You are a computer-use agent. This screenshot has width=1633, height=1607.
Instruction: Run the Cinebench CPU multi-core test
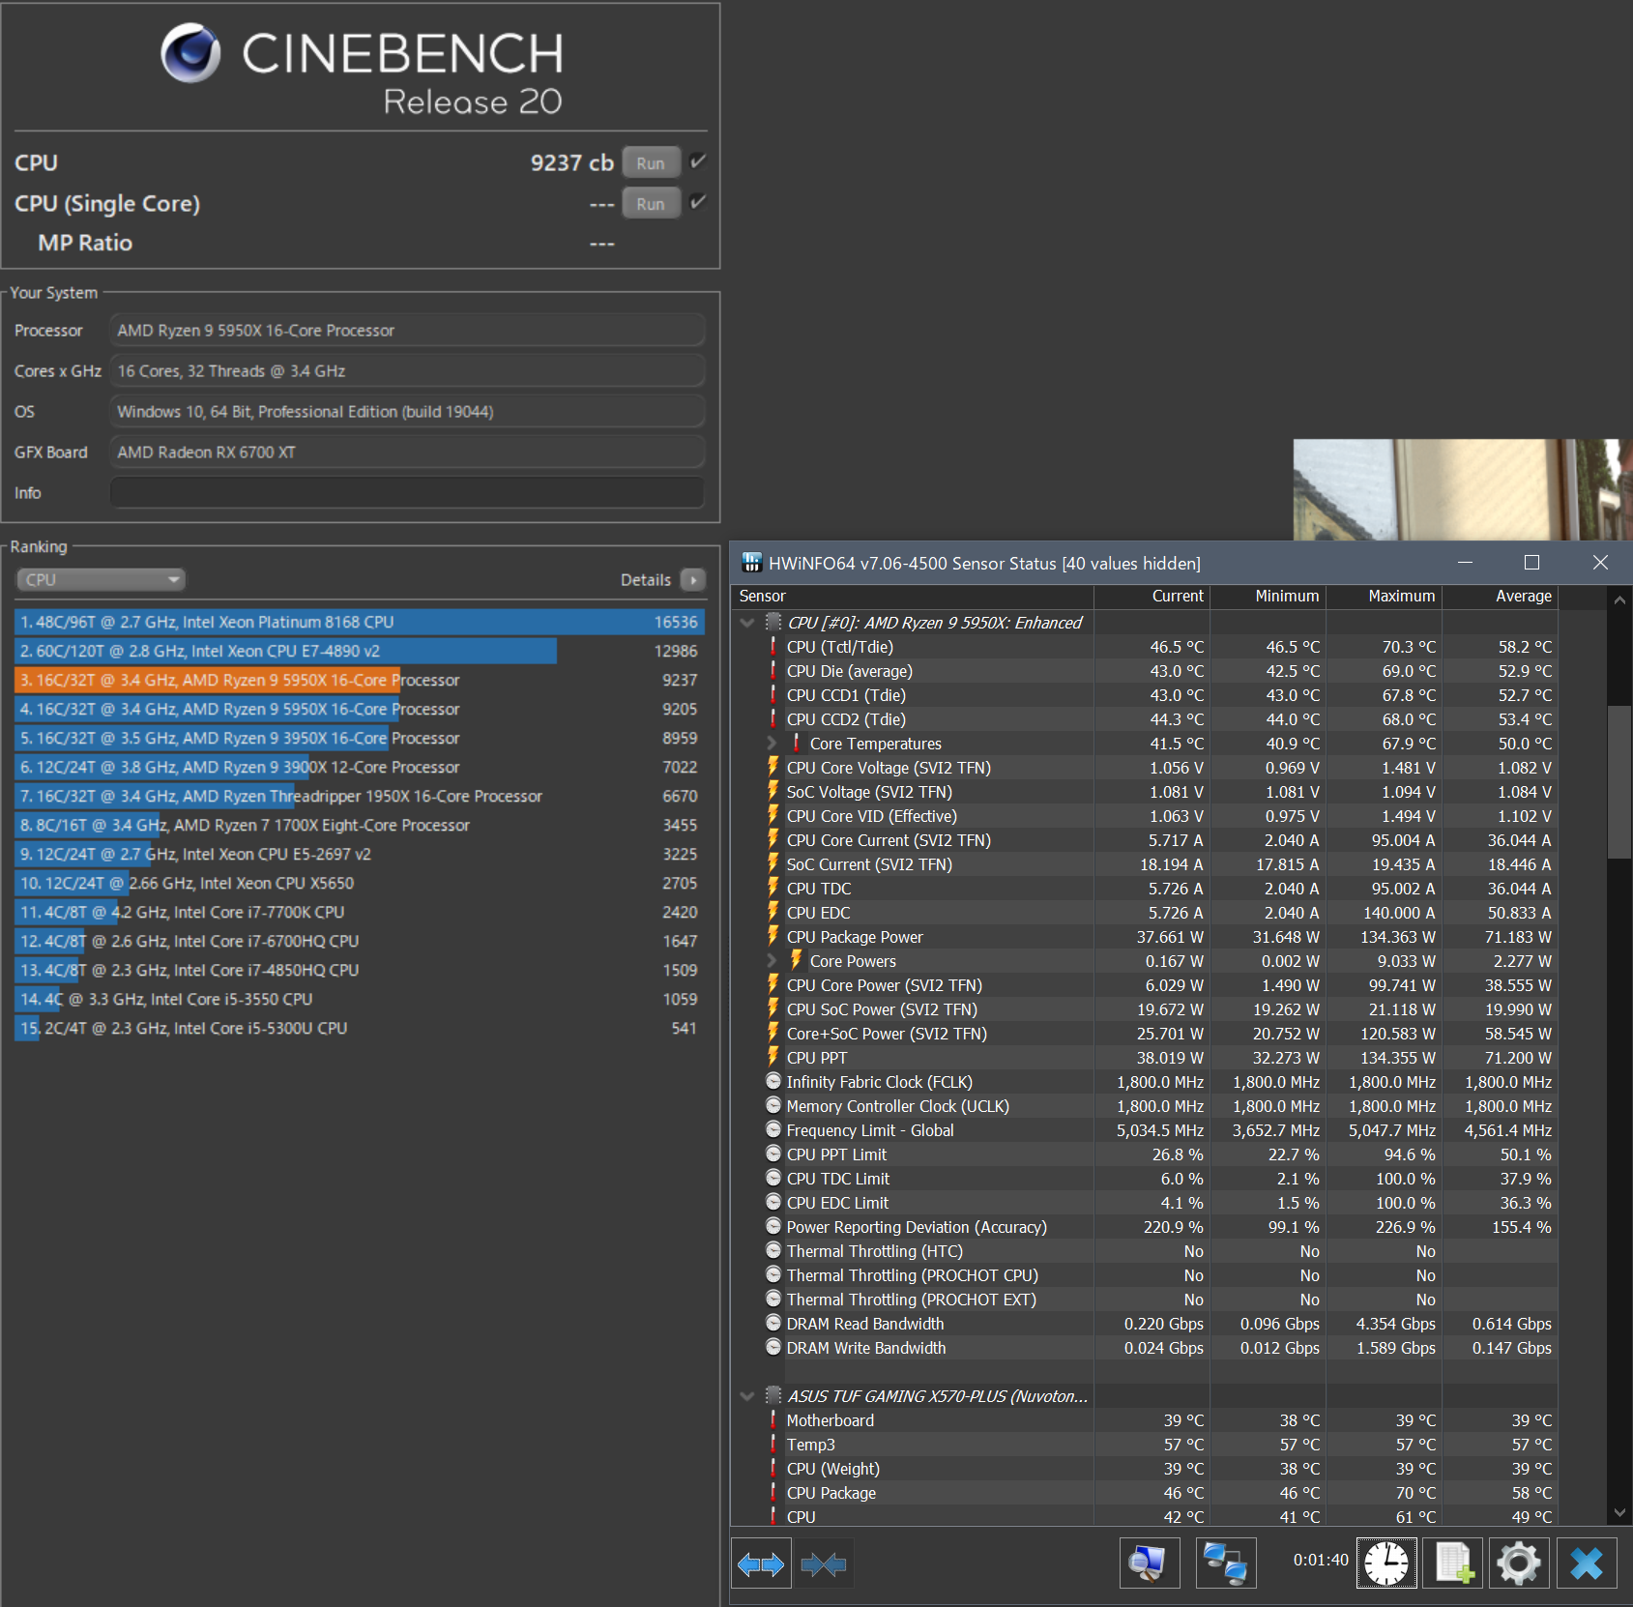click(651, 162)
